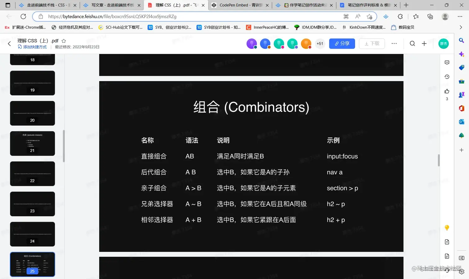Viewport: 469px width, 279px height.
Task: Open the Copilot sparkle icon in the sidebar
Action: point(462,54)
